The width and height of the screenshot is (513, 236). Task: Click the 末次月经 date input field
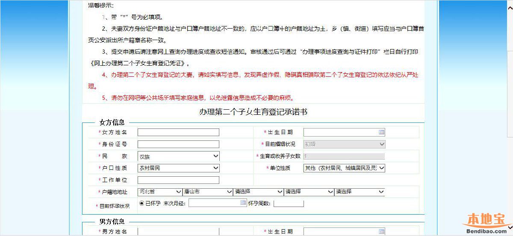(214, 203)
